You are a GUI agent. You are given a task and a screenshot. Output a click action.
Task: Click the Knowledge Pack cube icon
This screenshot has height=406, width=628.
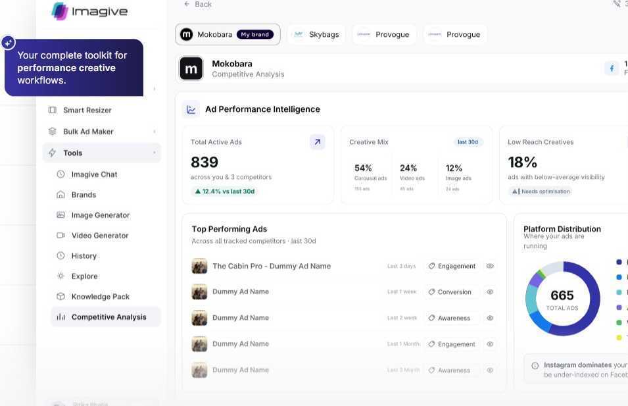(60, 296)
